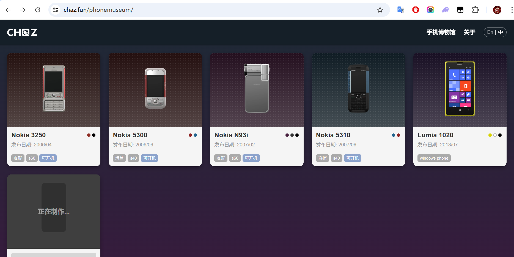Click the s40 tag on Nokia 5300
The height and width of the screenshot is (257, 514).
(133, 158)
